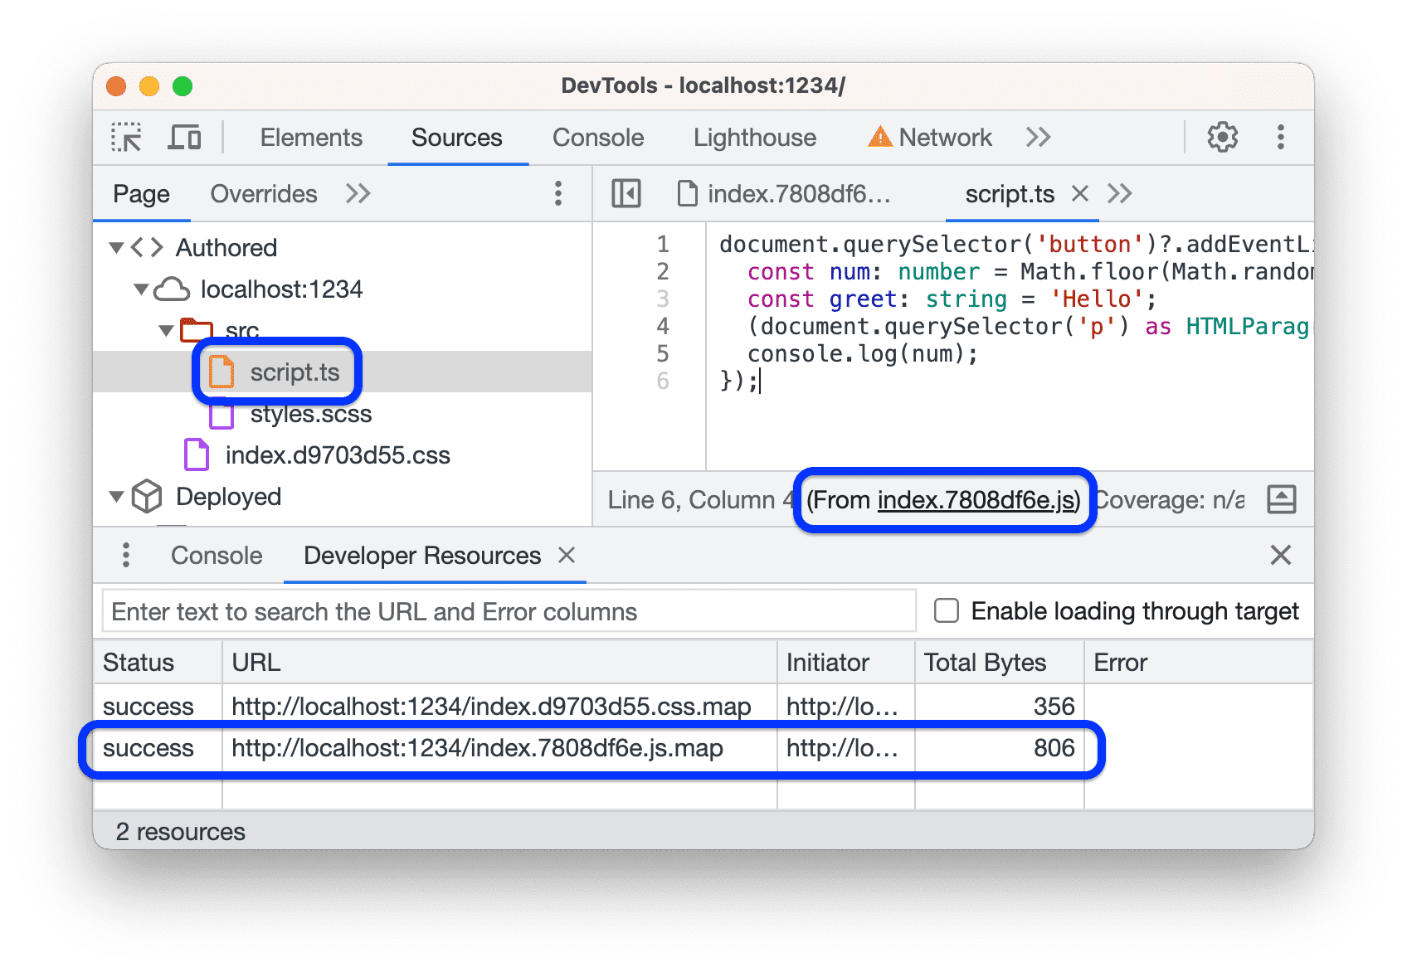The image size is (1407, 972).
Task: Collapse the Deployed section
Action: point(115,496)
